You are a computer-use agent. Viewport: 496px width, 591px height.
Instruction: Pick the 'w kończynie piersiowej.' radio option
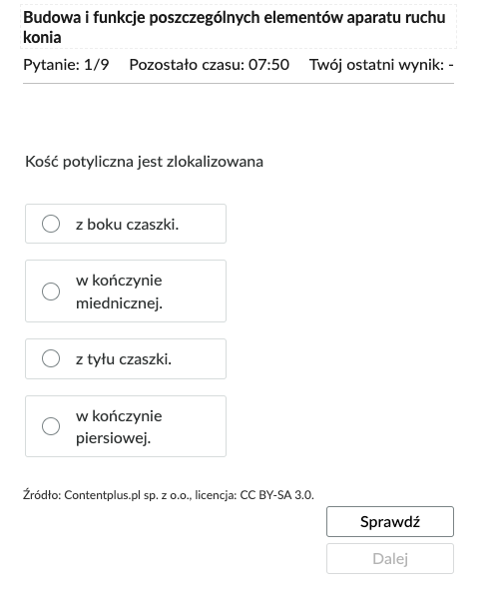51,426
